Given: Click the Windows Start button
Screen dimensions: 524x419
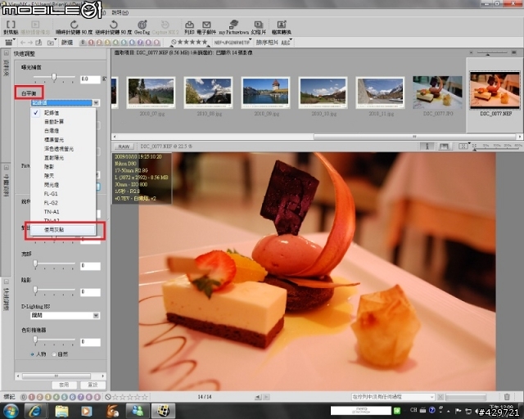Looking at the screenshot, I should coord(11,411).
